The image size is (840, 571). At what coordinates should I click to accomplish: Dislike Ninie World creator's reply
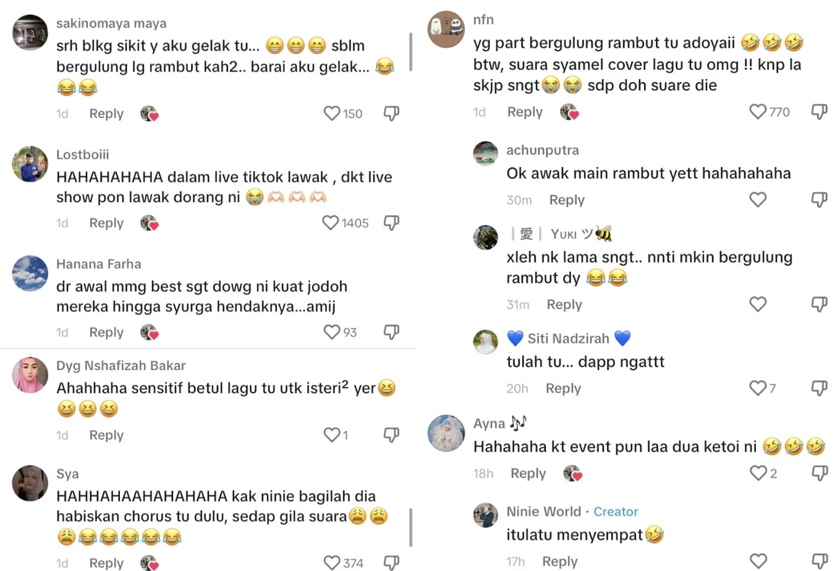pos(819,561)
